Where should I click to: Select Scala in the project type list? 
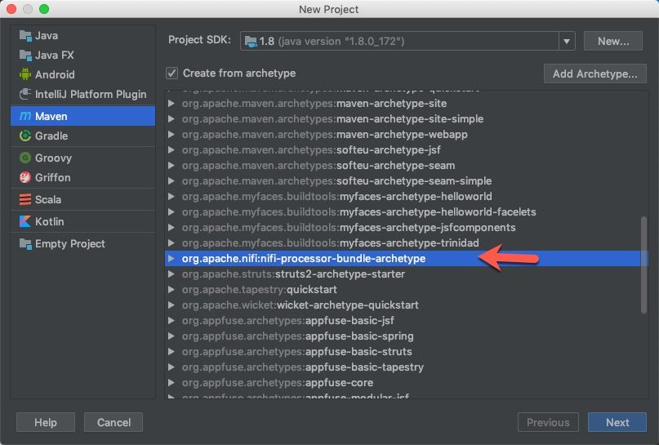47,200
